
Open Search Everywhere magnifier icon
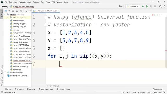(160, 7)
